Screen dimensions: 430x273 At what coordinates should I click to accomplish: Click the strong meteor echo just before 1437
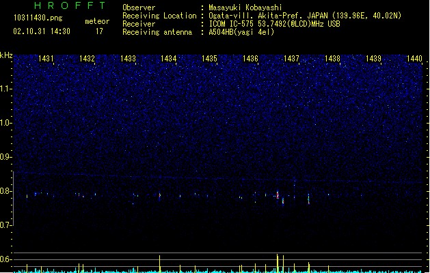click(x=278, y=195)
